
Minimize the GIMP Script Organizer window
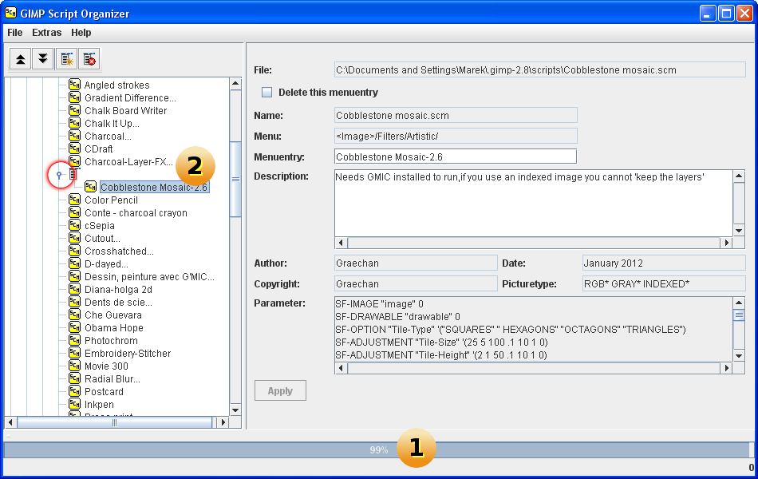click(708, 14)
